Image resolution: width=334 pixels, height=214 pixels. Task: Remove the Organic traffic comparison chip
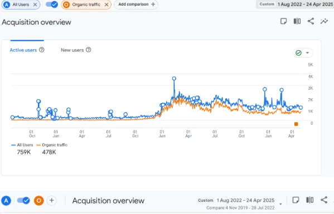(x=107, y=4)
